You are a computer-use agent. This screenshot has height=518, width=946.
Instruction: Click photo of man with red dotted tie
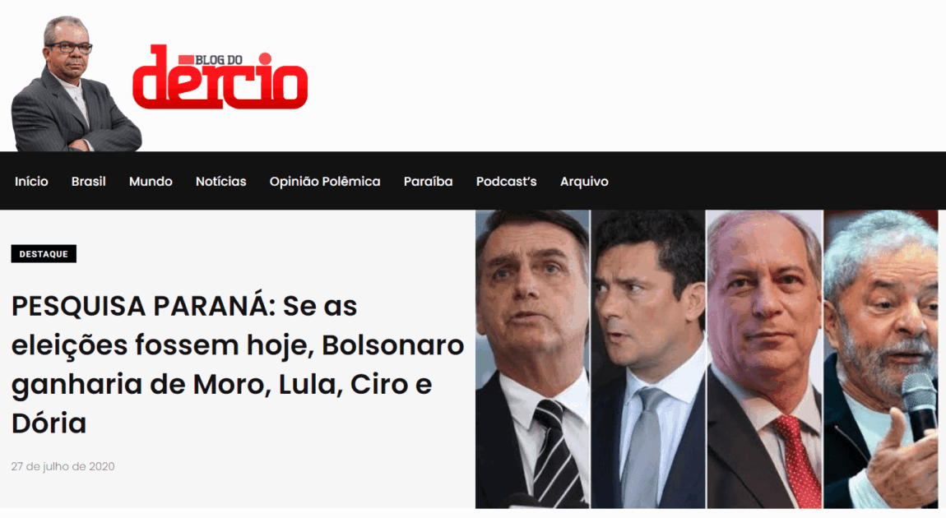click(x=764, y=358)
